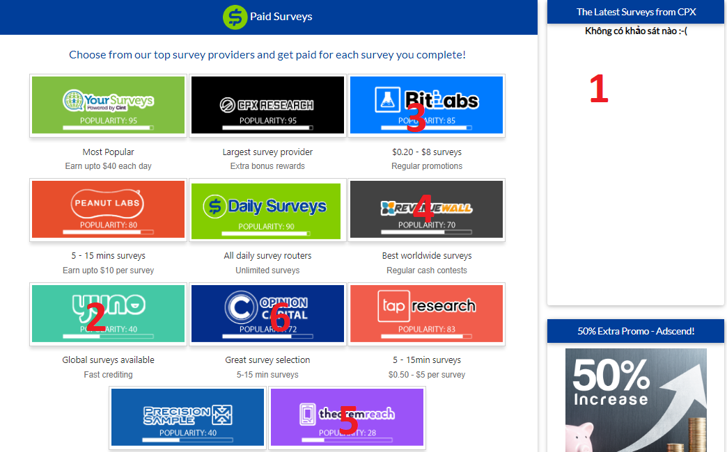Click the Tap Research 'tap' box icon
The height and width of the screenshot is (452, 727).
[x=393, y=306]
